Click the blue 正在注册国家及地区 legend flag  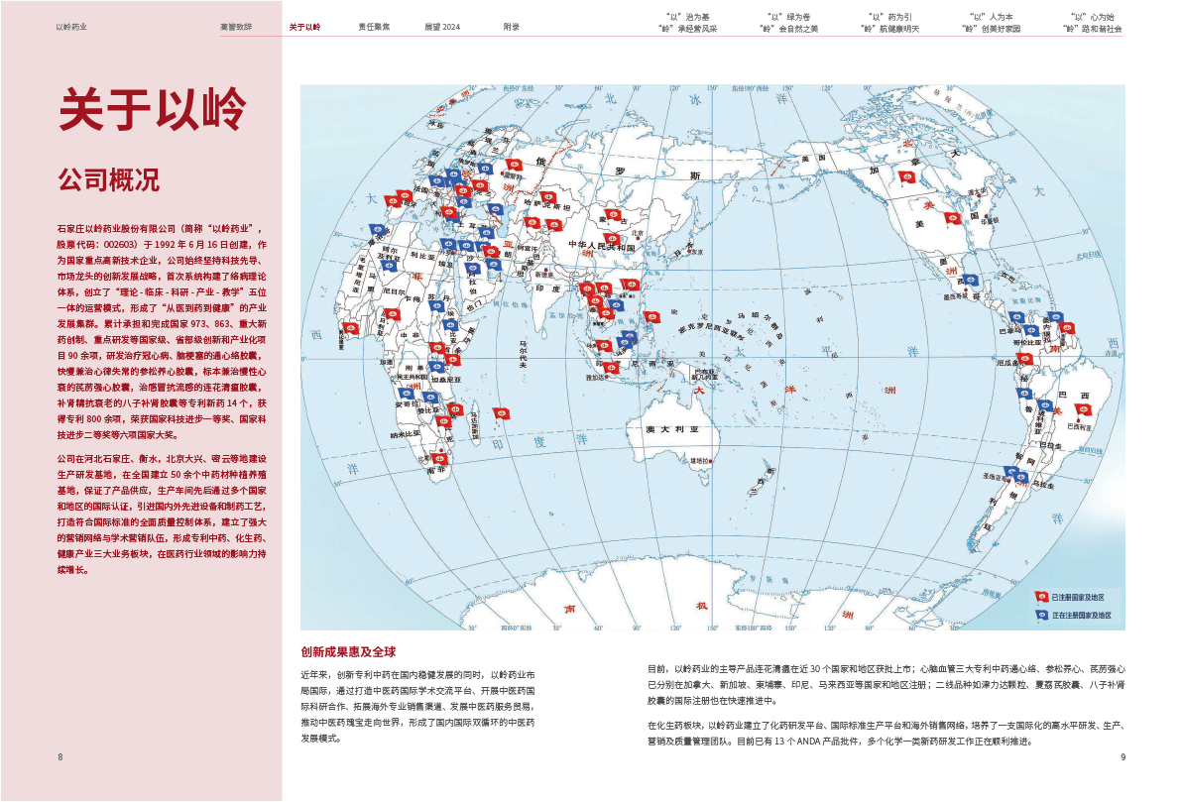click(x=1041, y=615)
